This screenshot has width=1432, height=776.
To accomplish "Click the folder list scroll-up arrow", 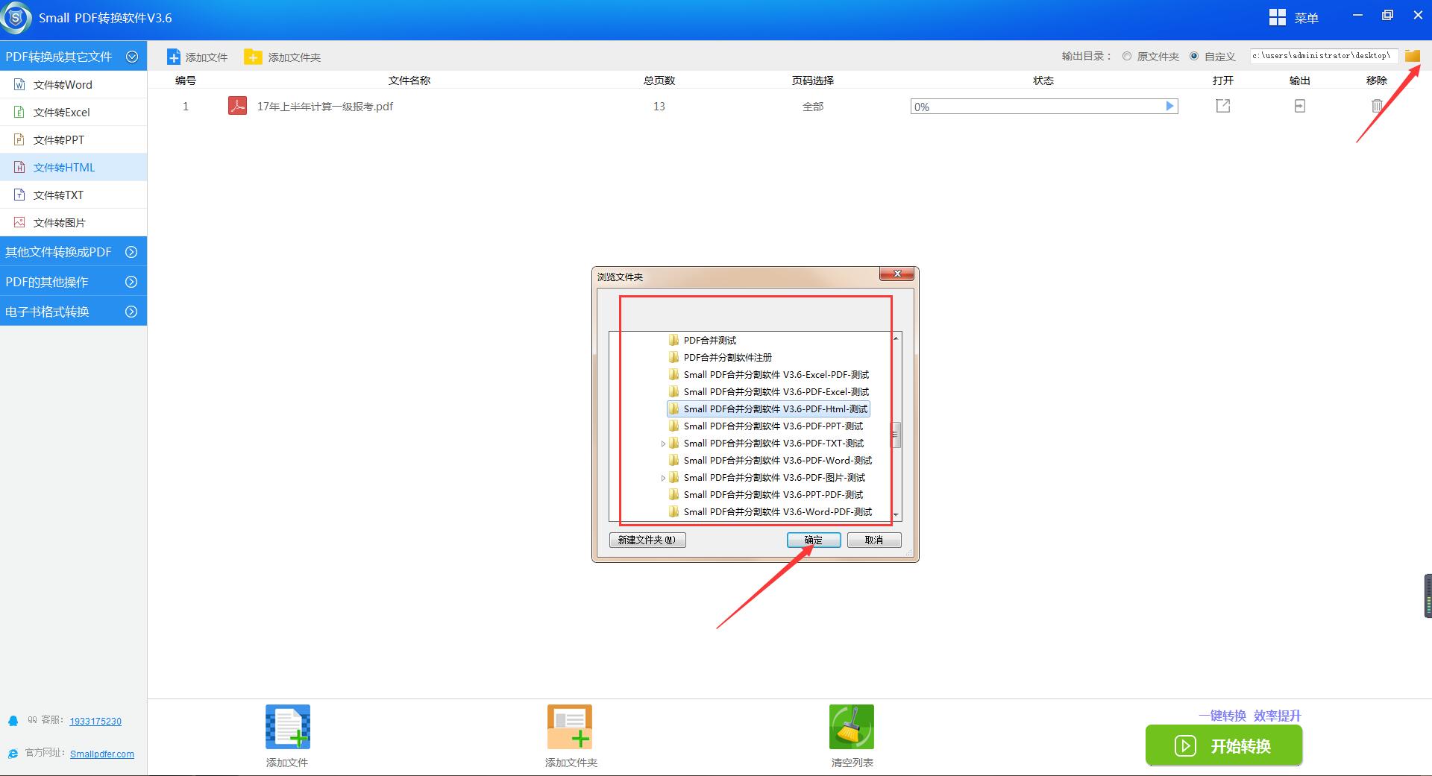I will [x=896, y=338].
